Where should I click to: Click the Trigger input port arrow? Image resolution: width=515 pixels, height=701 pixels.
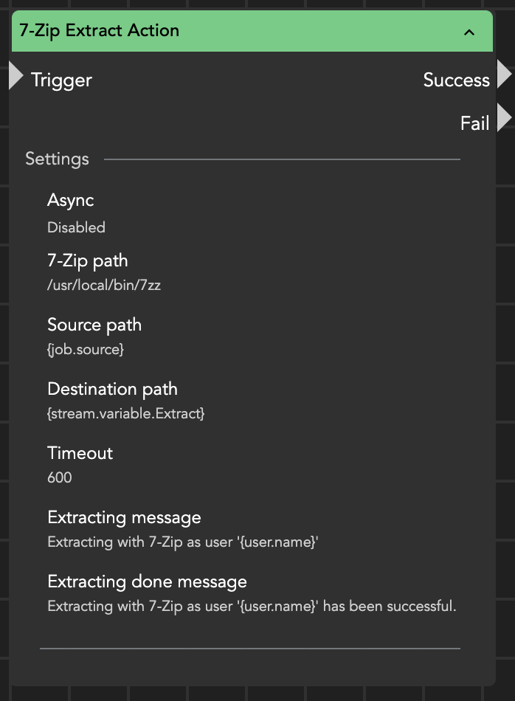point(15,76)
